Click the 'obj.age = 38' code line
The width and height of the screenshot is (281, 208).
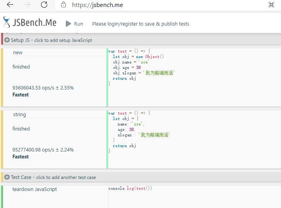click(127, 67)
